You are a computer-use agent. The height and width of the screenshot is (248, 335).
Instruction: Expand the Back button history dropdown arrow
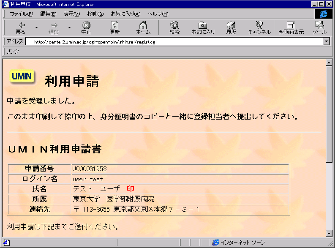pyautogui.click(x=36, y=28)
